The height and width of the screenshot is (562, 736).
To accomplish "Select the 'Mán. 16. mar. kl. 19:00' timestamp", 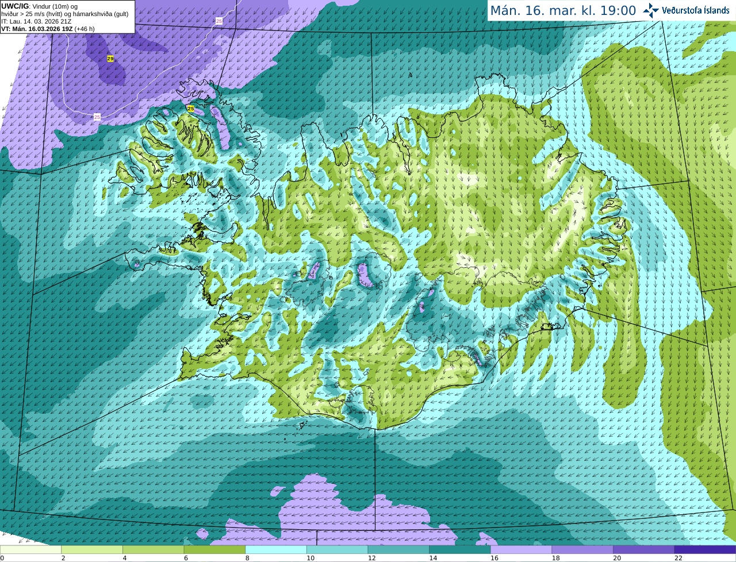I will click(x=563, y=10).
